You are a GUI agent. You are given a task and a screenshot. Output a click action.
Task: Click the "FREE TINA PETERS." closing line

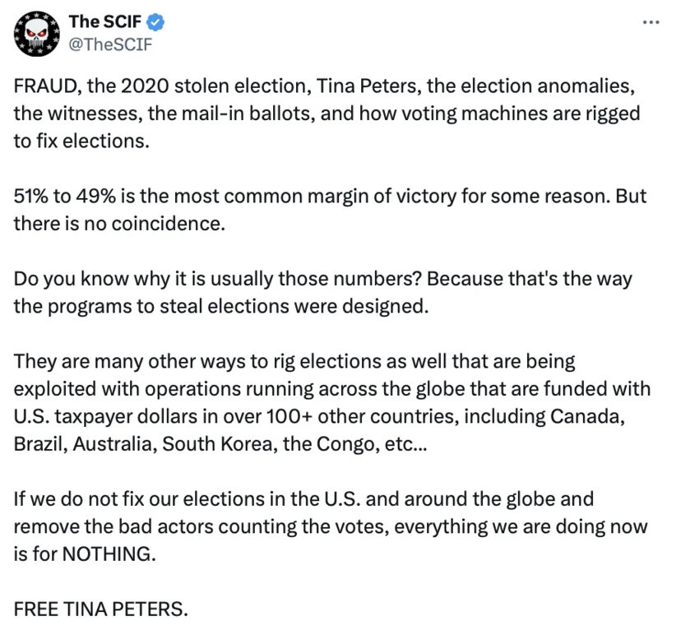[x=100, y=610]
